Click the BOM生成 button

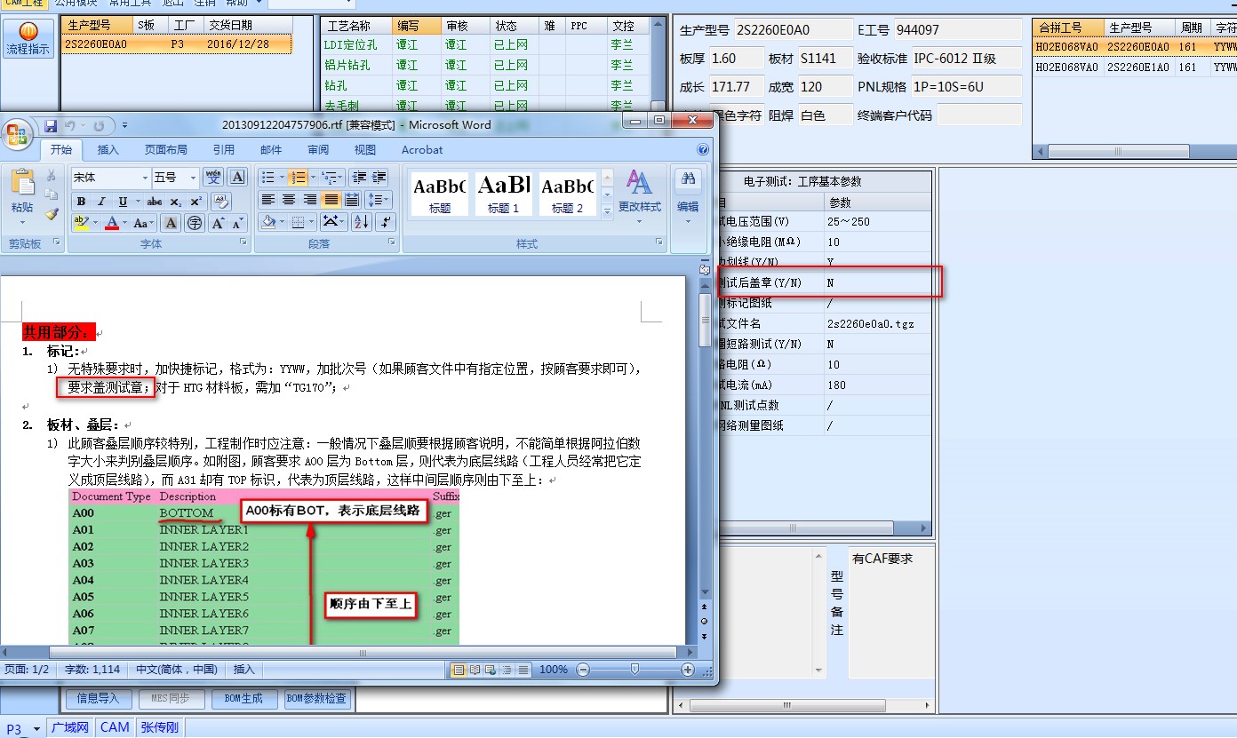point(244,699)
